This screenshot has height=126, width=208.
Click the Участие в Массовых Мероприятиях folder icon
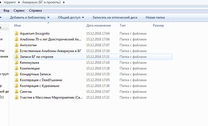click(x=16, y=97)
